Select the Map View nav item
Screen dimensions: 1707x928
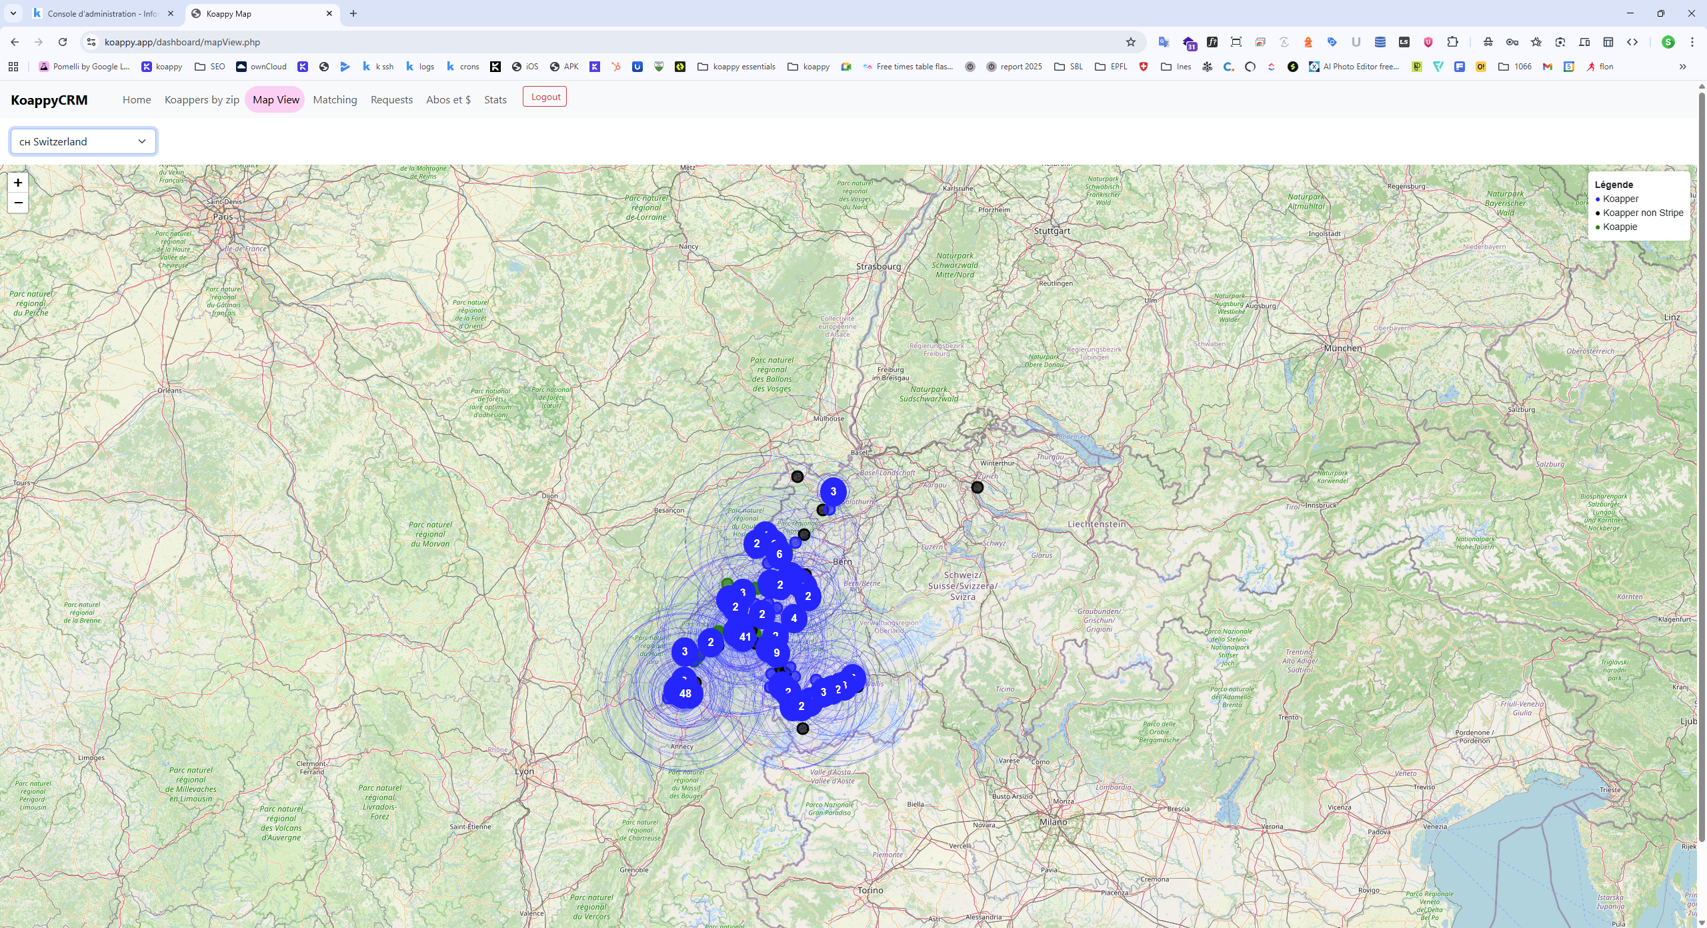[276, 100]
